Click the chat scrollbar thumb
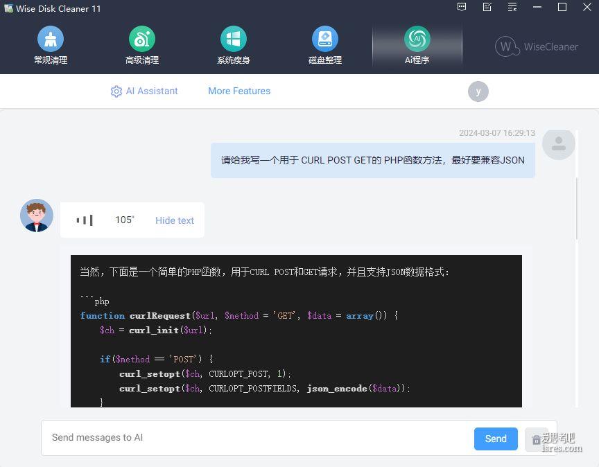599x467 pixels. point(576,208)
